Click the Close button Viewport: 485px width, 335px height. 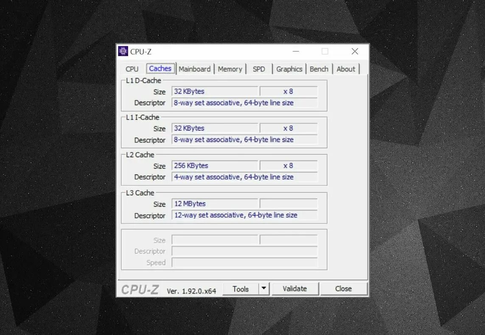click(x=344, y=288)
